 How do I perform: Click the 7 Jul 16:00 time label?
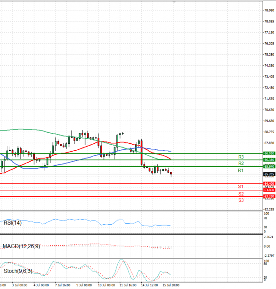click(63, 285)
